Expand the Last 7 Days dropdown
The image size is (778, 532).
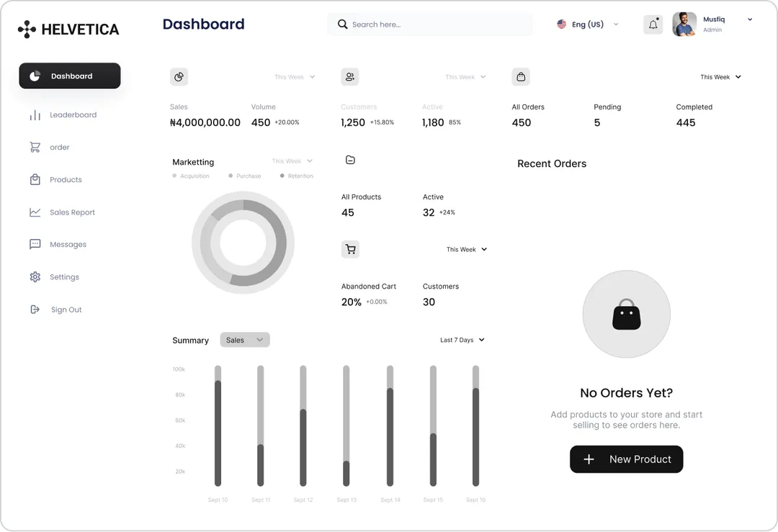tap(462, 340)
